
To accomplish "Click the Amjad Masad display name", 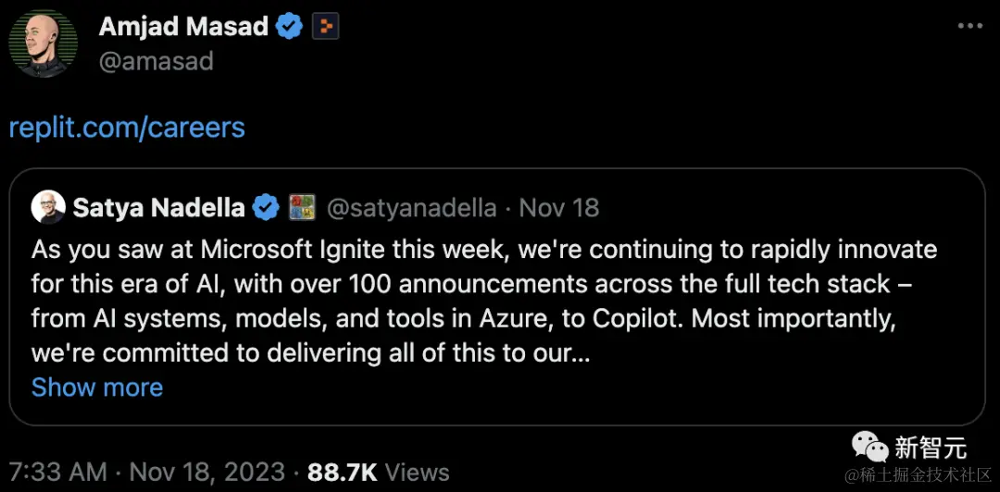I will pyautogui.click(x=183, y=26).
